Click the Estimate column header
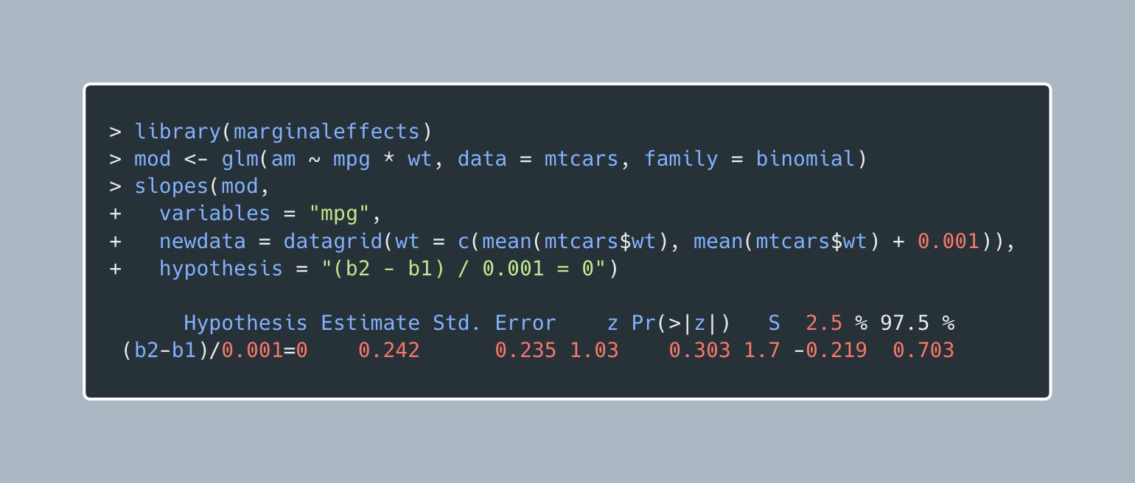1135x483 pixels. [370, 323]
